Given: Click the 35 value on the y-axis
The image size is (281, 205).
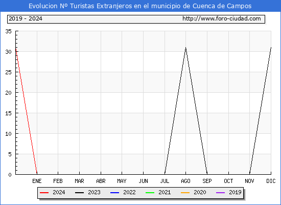Looking at the screenshot, I should point(8,31).
